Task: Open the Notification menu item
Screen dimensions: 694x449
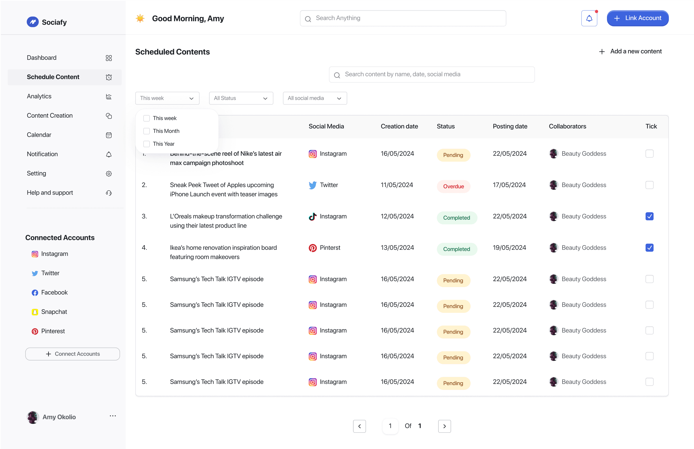Action: [42, 154]
